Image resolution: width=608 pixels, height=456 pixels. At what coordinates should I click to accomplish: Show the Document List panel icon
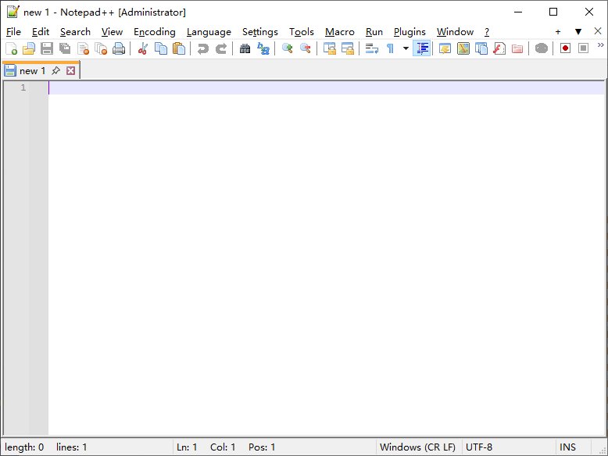481,49
